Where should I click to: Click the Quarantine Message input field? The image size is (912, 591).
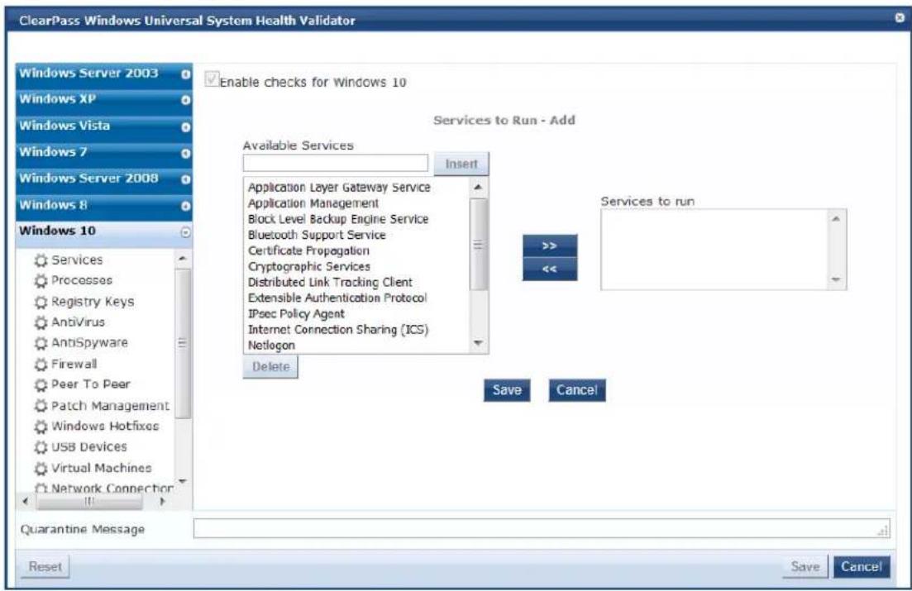click(542, 528)
